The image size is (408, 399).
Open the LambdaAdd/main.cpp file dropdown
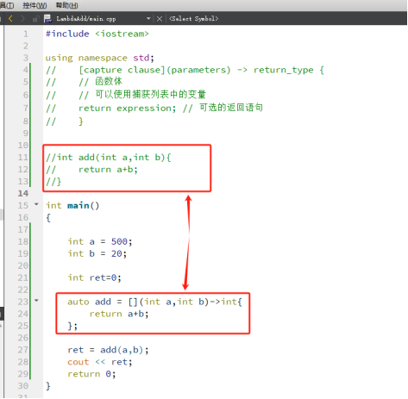(148, 19)
